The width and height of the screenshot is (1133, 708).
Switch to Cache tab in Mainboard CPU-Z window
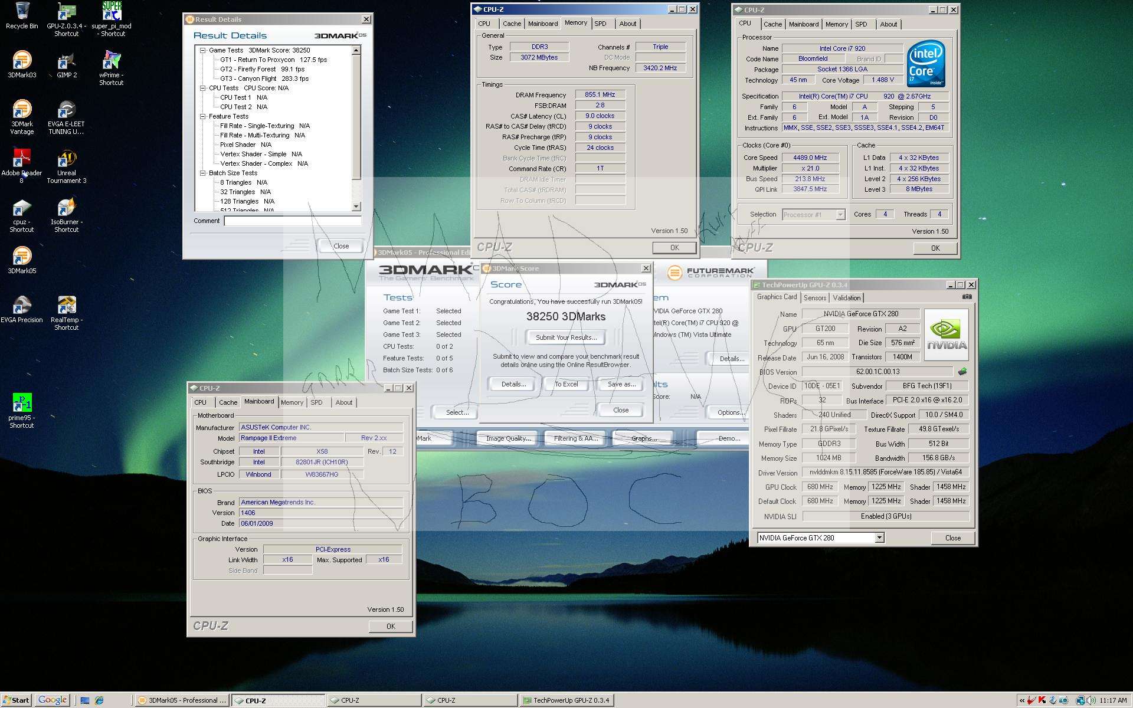[228, 402]
